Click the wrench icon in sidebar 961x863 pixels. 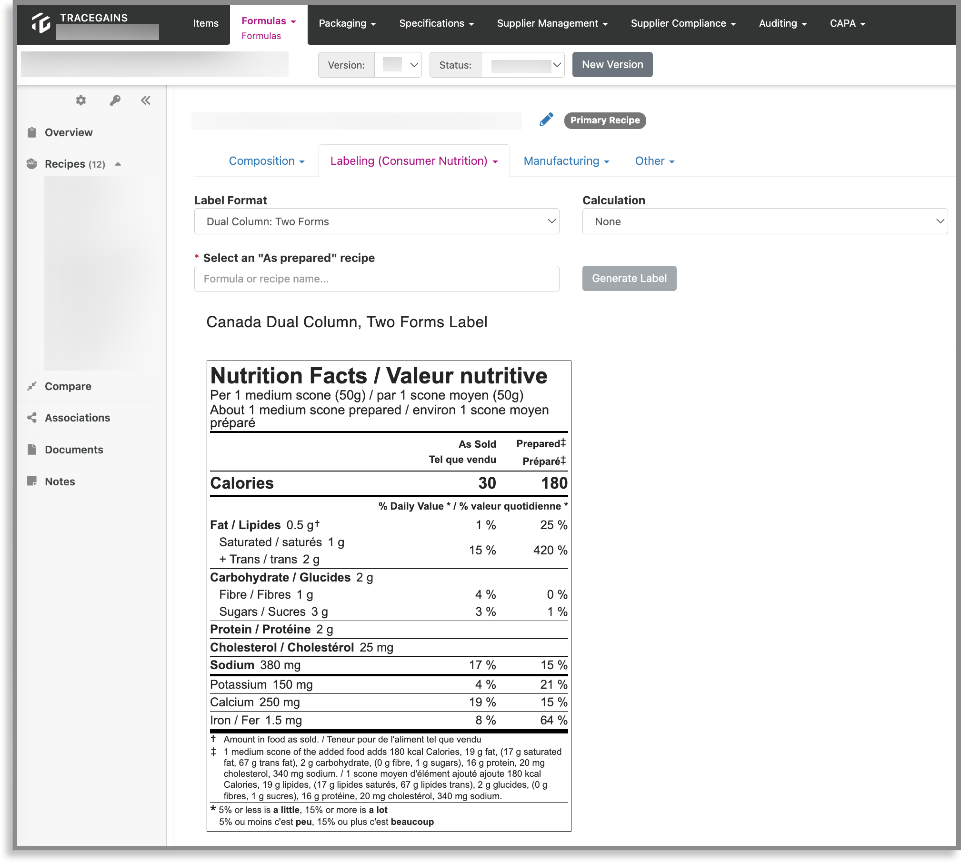pyautogui.click(x=115, y=100)
